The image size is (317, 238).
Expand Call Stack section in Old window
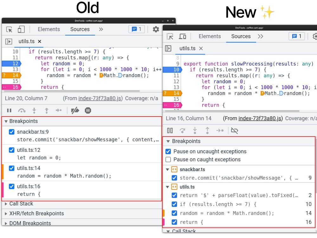pos(6,204)
